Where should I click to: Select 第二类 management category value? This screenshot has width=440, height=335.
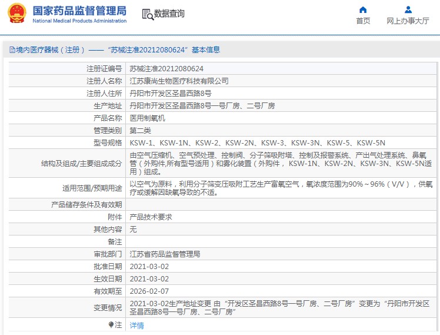141,131
